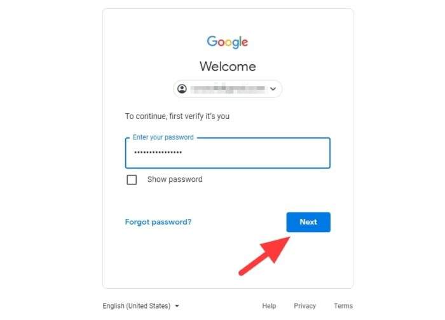The width and height of the screenshot is (445, 320).
Task: Click the Google logo
Action: [x=228, y=42]
